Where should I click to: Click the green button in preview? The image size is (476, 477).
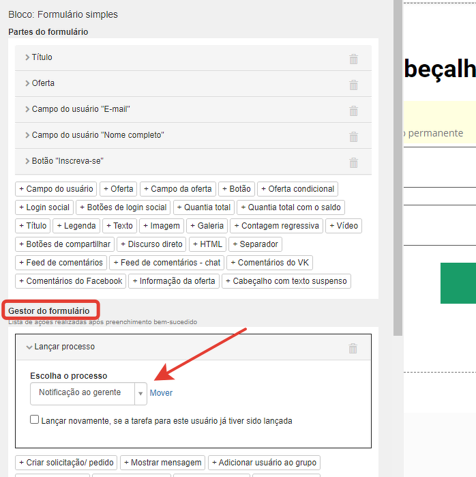click(458, 283)
